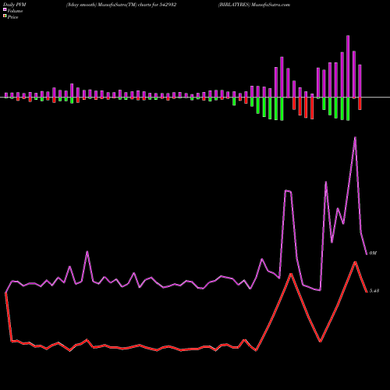Screen dimensions: 390x390
Task: Click the 'Daily PVM' title text
Action: point(15,5)
